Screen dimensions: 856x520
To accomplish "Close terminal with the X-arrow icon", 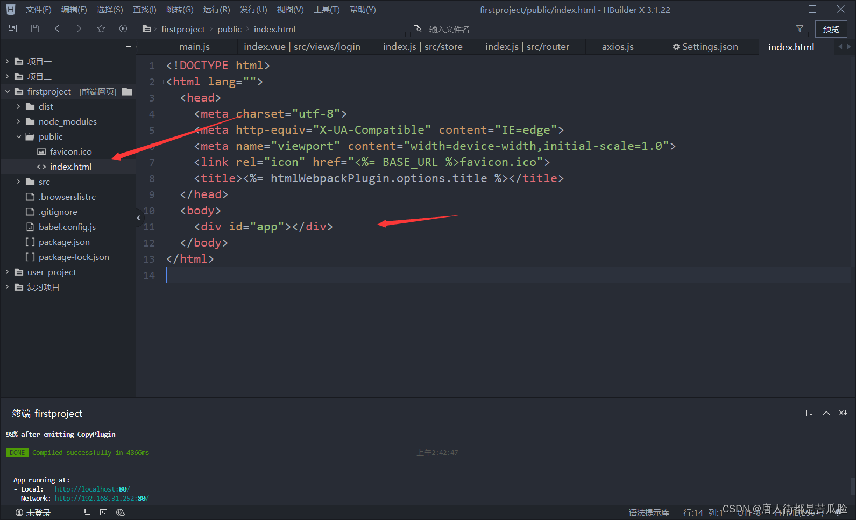I will coord(843,413).
